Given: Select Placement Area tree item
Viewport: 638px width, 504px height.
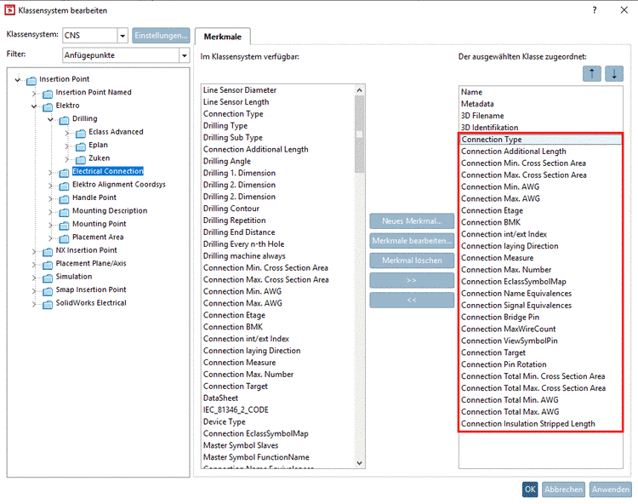Looking at the screenshot, I should [x=98, y=237].
